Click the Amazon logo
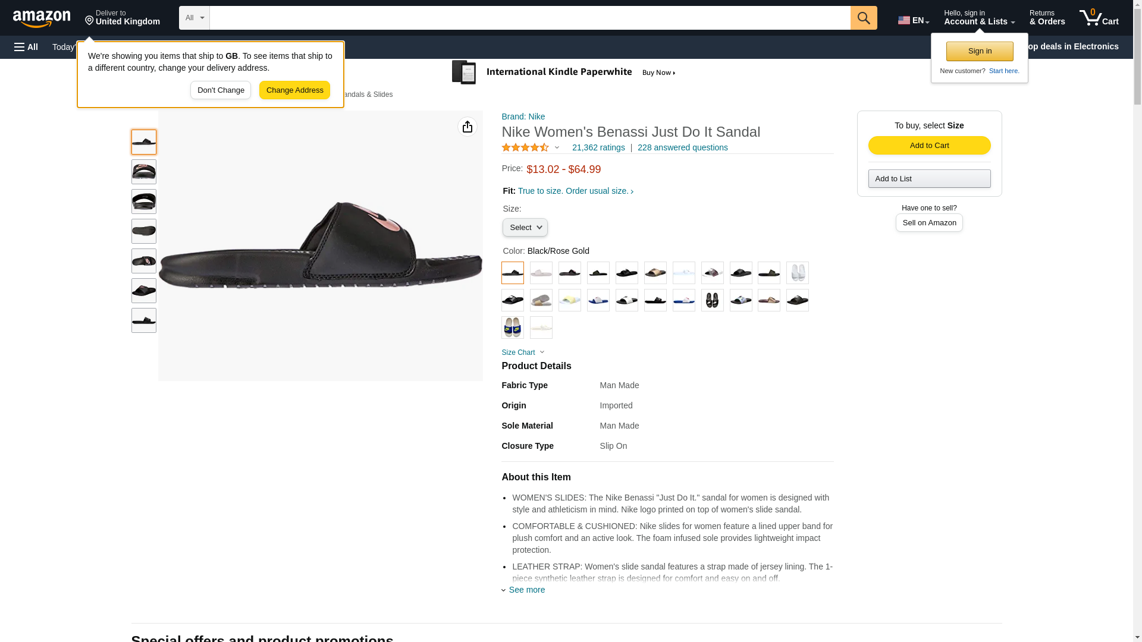The image size is (1142, 642). (42, 18)
